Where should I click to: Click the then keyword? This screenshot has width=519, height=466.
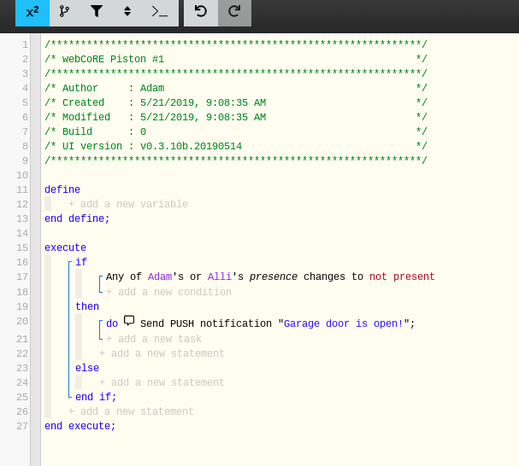tap(87, 306)
